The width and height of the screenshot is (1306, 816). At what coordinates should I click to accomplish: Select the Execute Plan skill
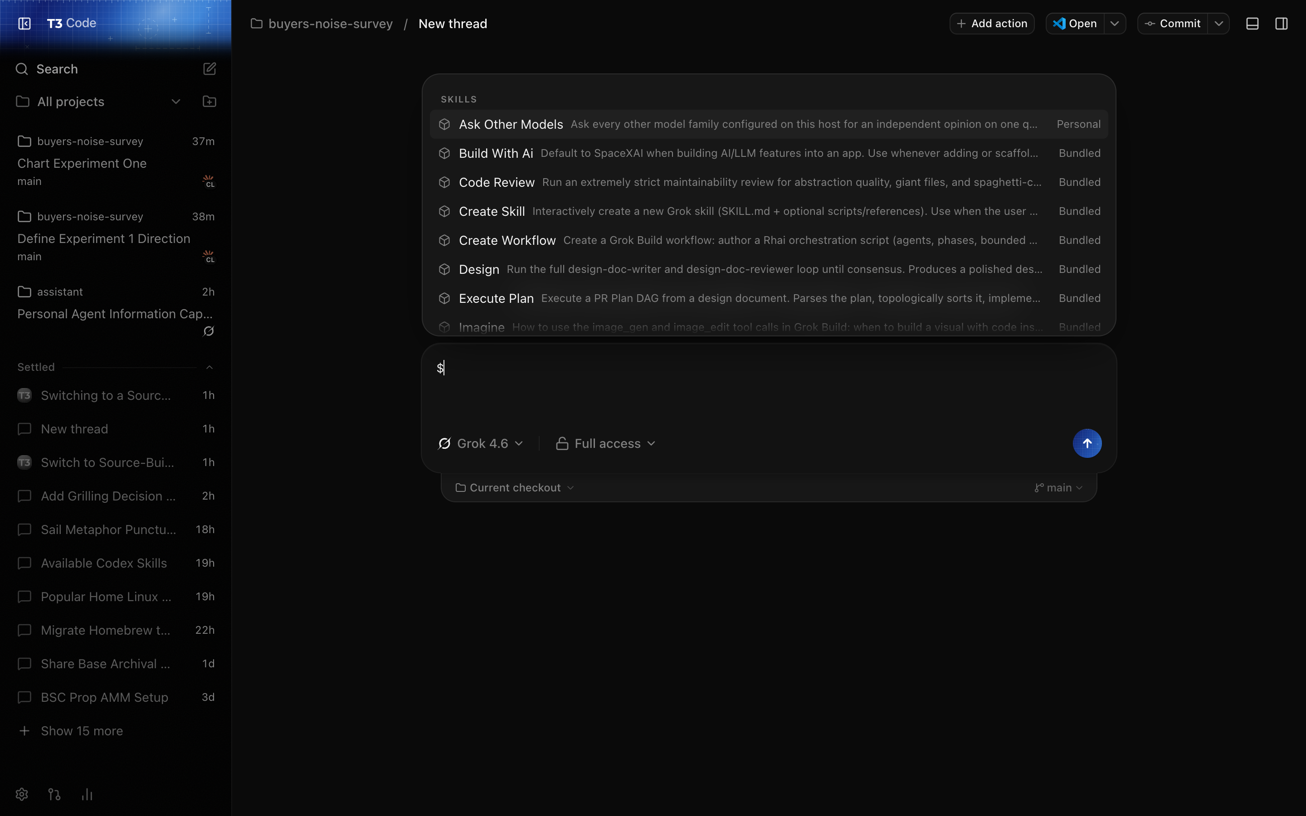click(x=769, y=298)
